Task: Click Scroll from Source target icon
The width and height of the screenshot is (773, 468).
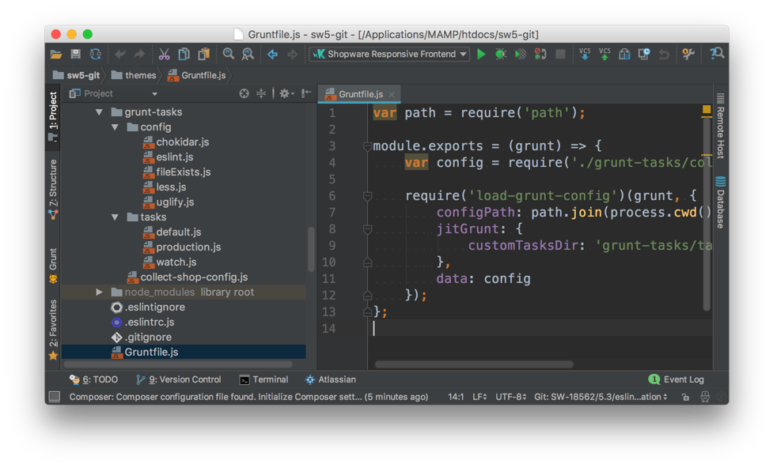Action: 244,93
